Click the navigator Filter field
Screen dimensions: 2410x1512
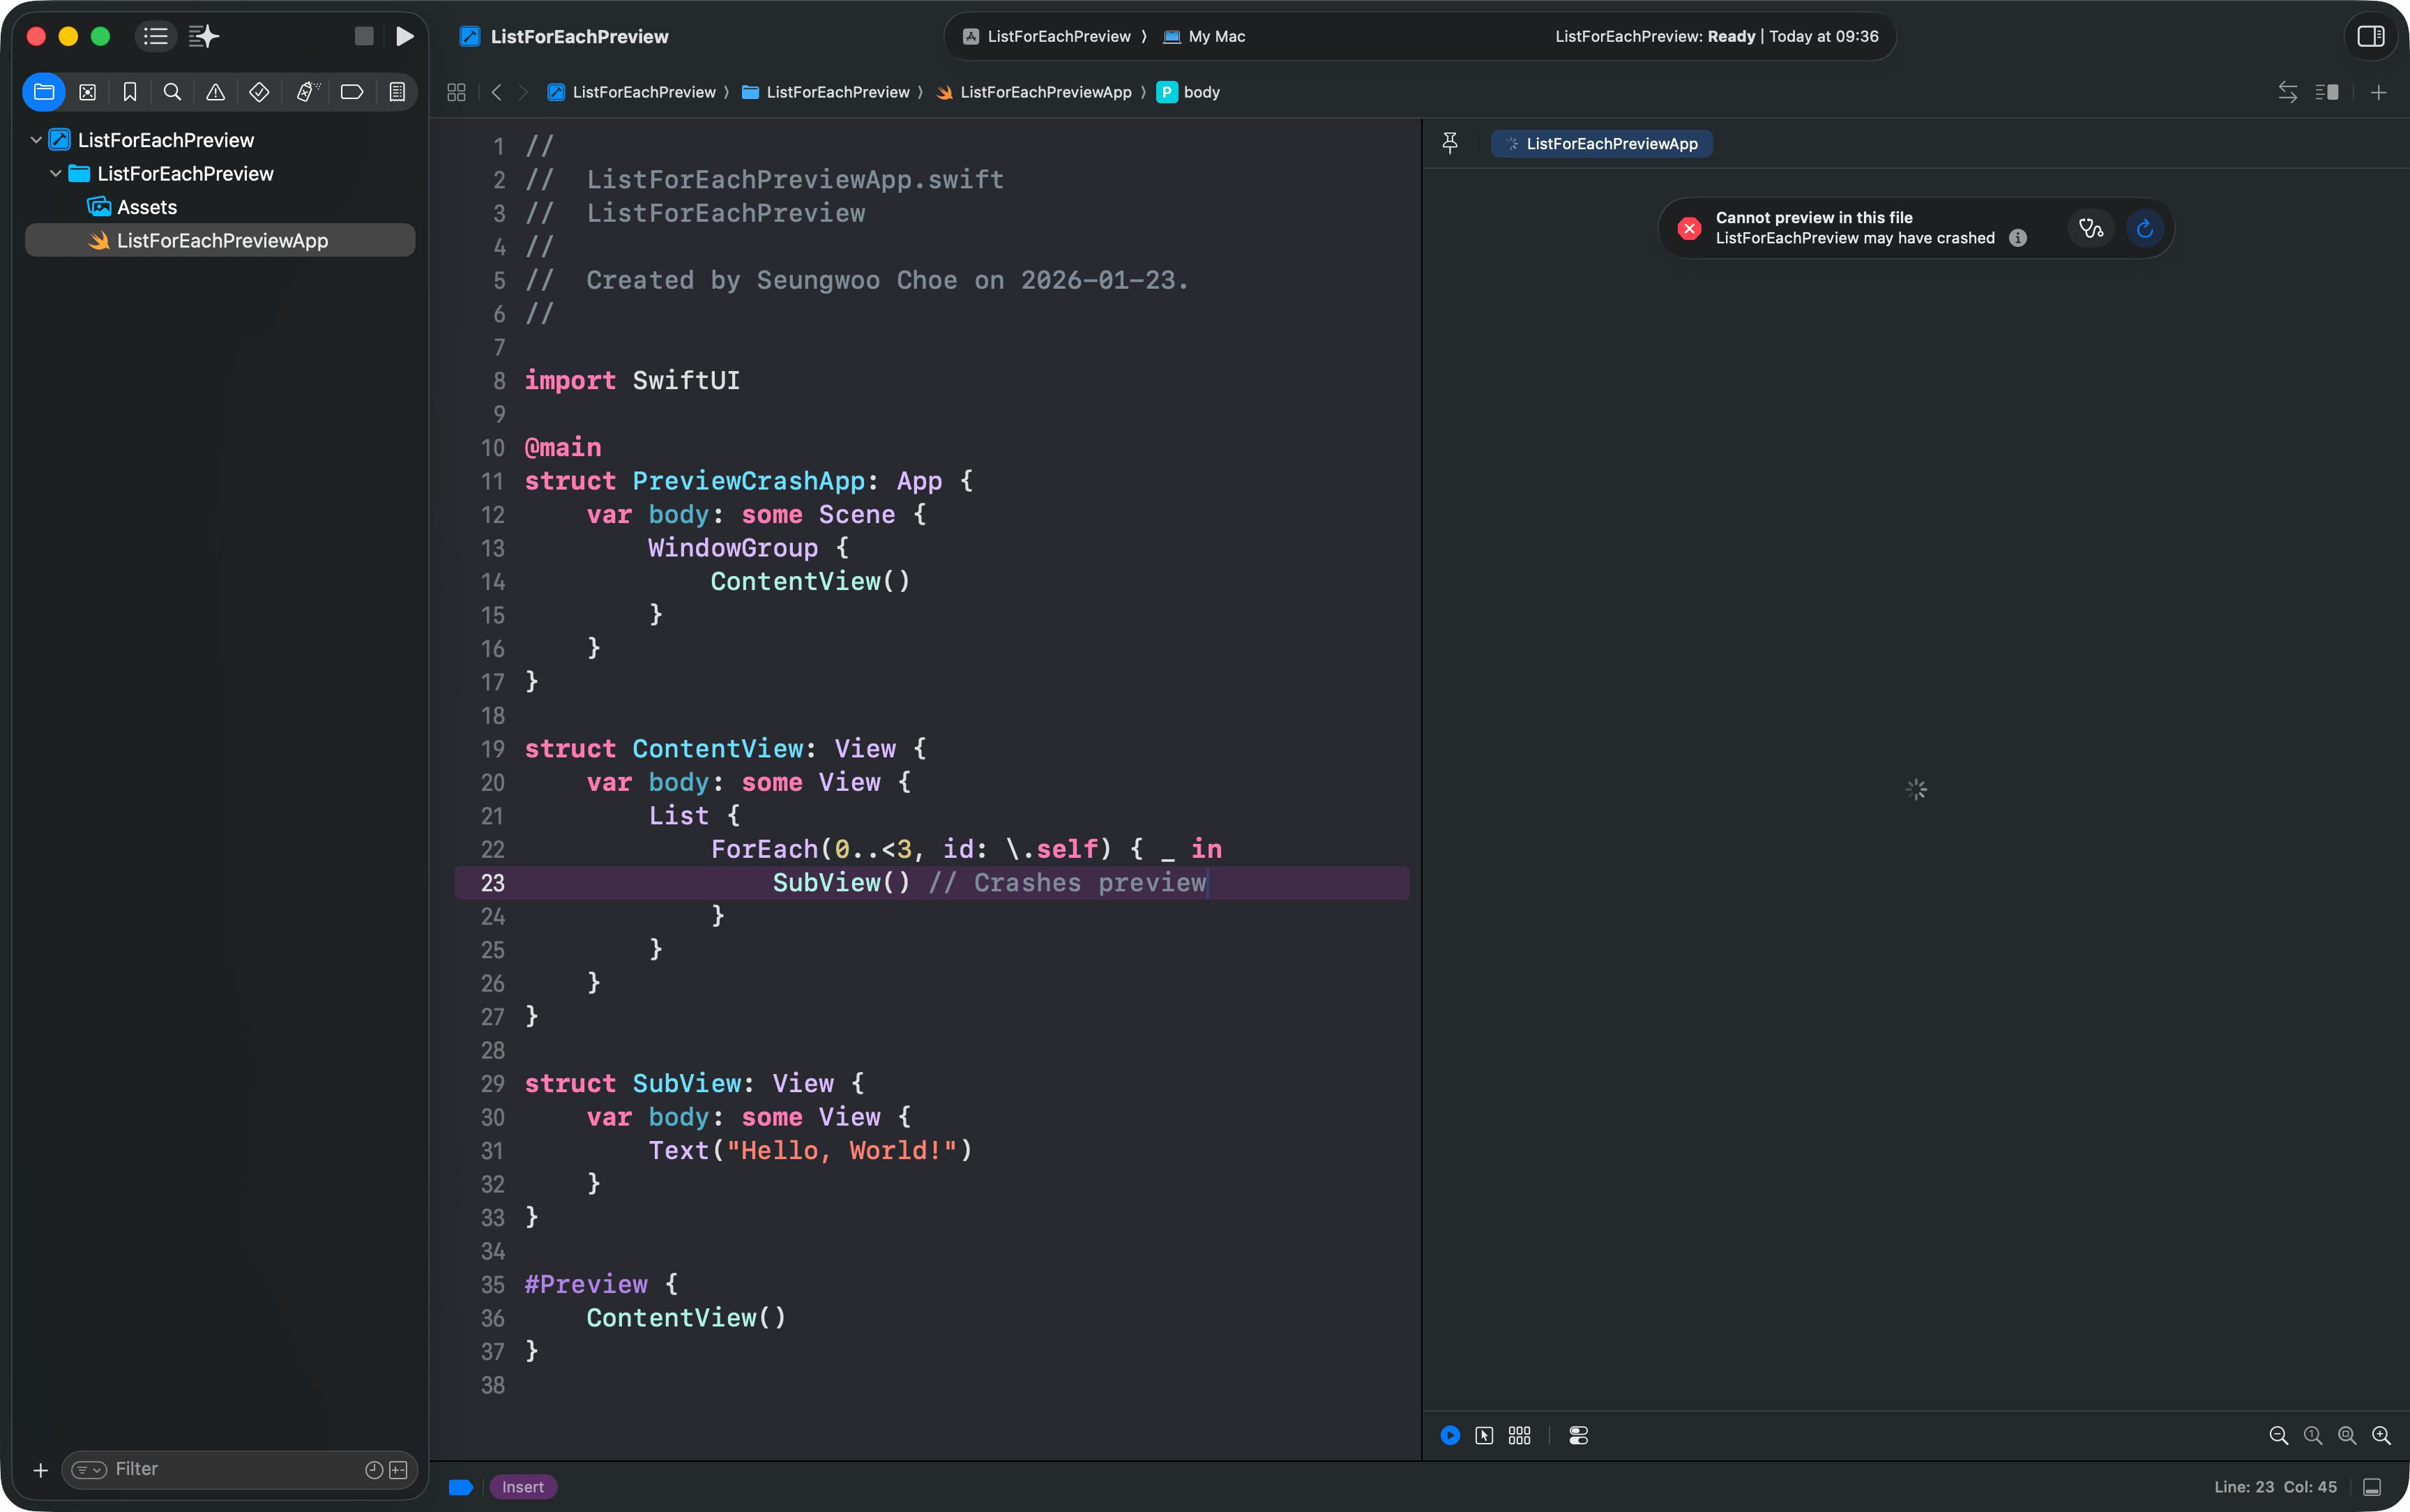pos(200,1469)
